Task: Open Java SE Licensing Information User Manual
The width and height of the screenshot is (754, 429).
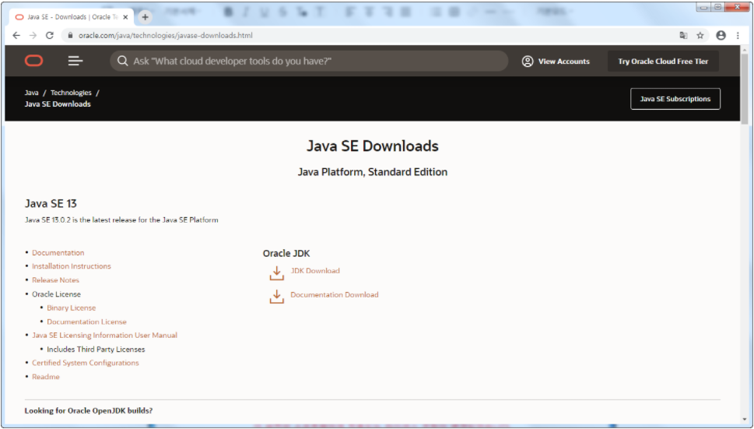Action: (104, 336)
